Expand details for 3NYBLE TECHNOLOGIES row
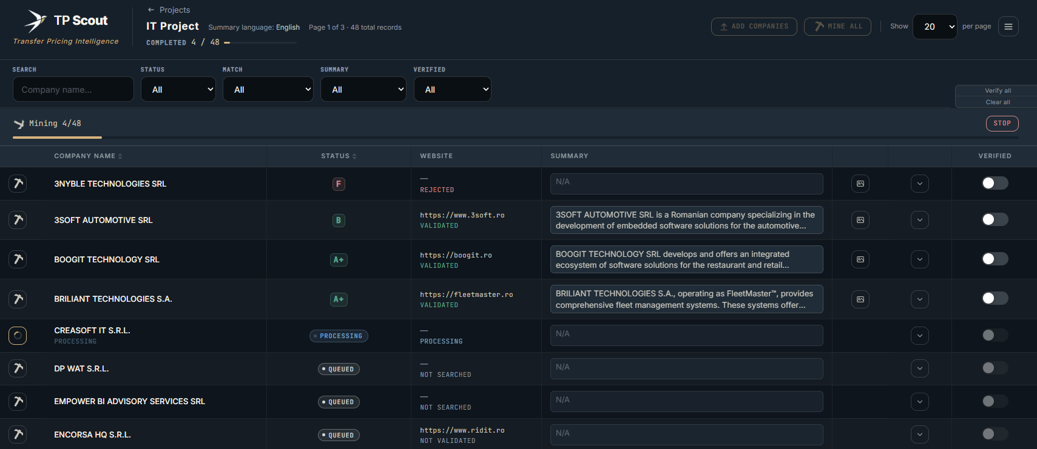Screen dimensions: 1037x449 tap(920, 184)
